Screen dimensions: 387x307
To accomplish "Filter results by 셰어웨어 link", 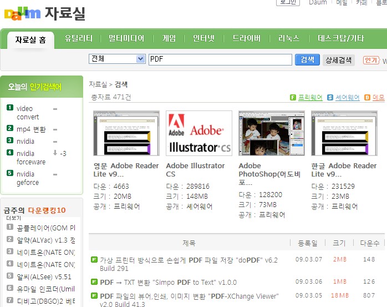I will click(348, 98).
